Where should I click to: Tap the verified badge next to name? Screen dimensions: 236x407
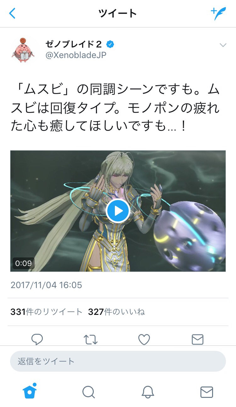pyautogui.click(x=110, y=44)
